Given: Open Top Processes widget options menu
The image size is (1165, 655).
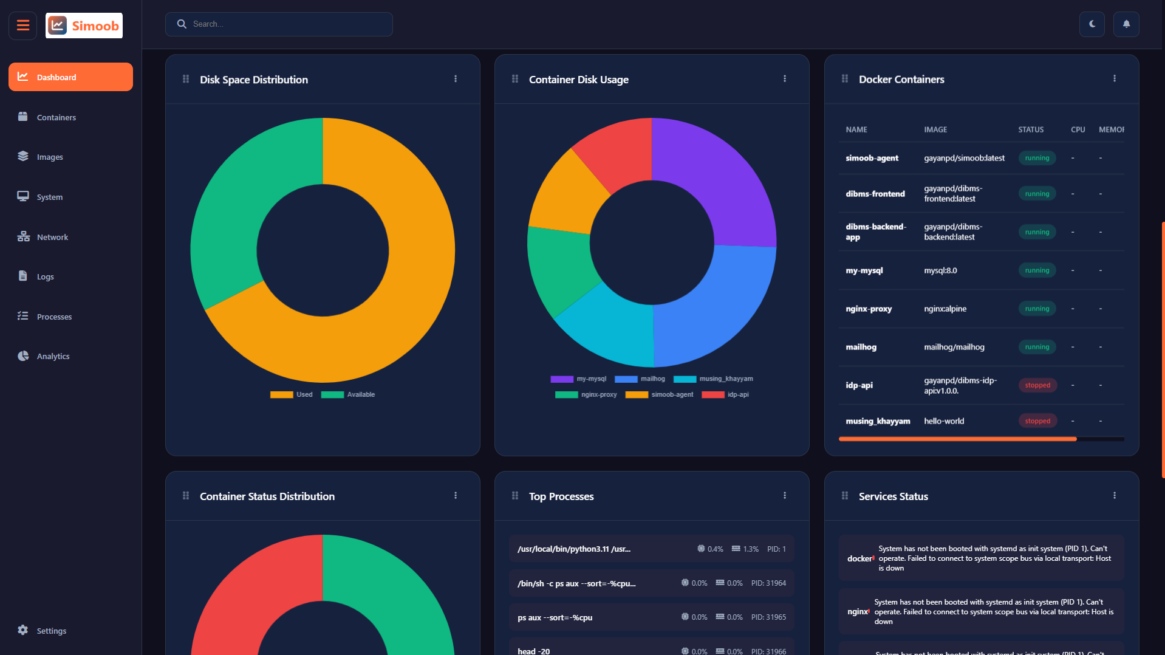Looking at the screenshot, I should point(784,495).
